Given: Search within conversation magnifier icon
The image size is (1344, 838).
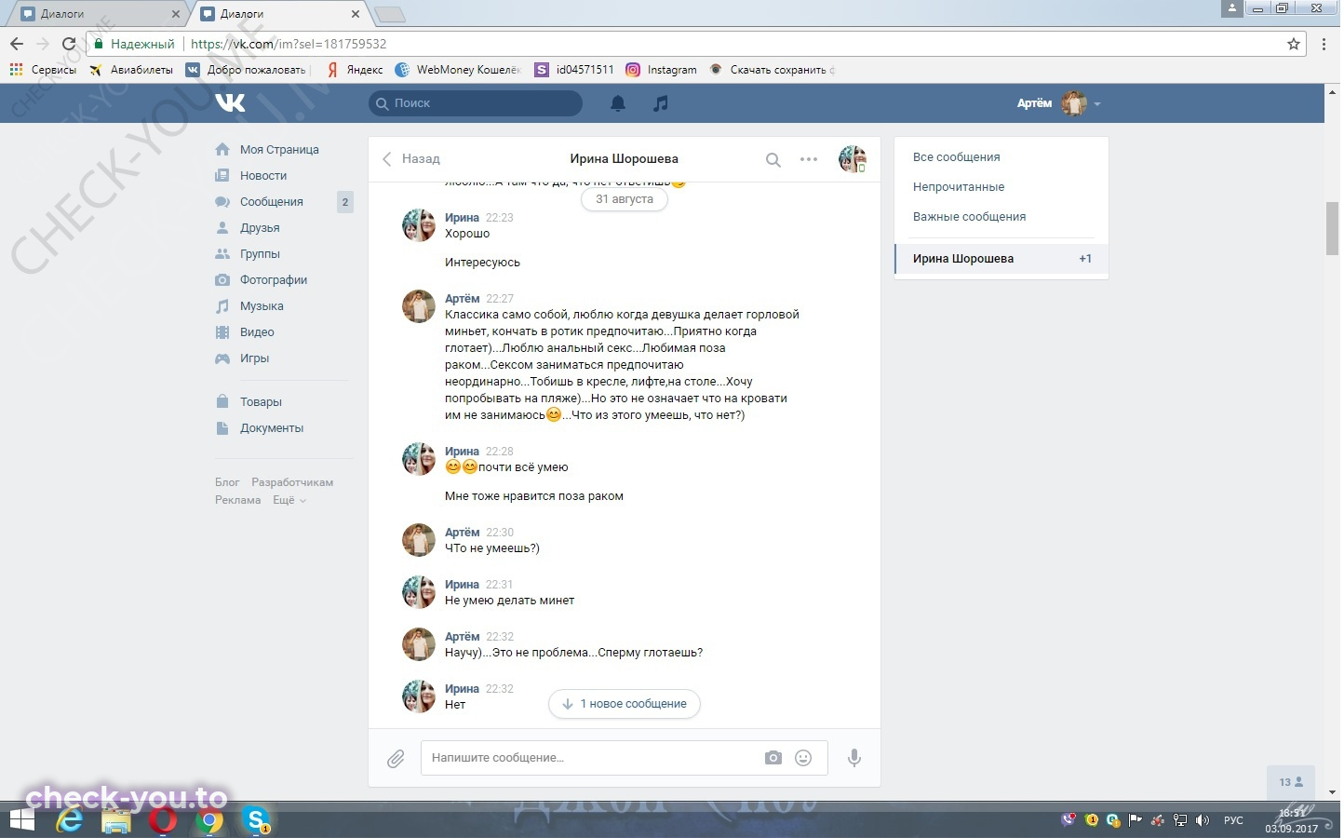Looking at the screenshot, I should [x=773, y=159].
